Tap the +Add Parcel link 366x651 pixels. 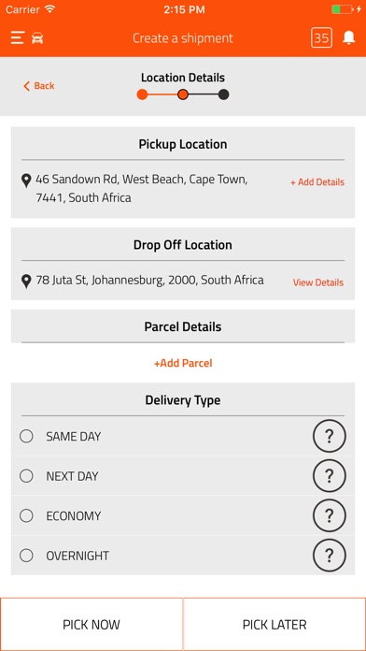tap(183, 363)
